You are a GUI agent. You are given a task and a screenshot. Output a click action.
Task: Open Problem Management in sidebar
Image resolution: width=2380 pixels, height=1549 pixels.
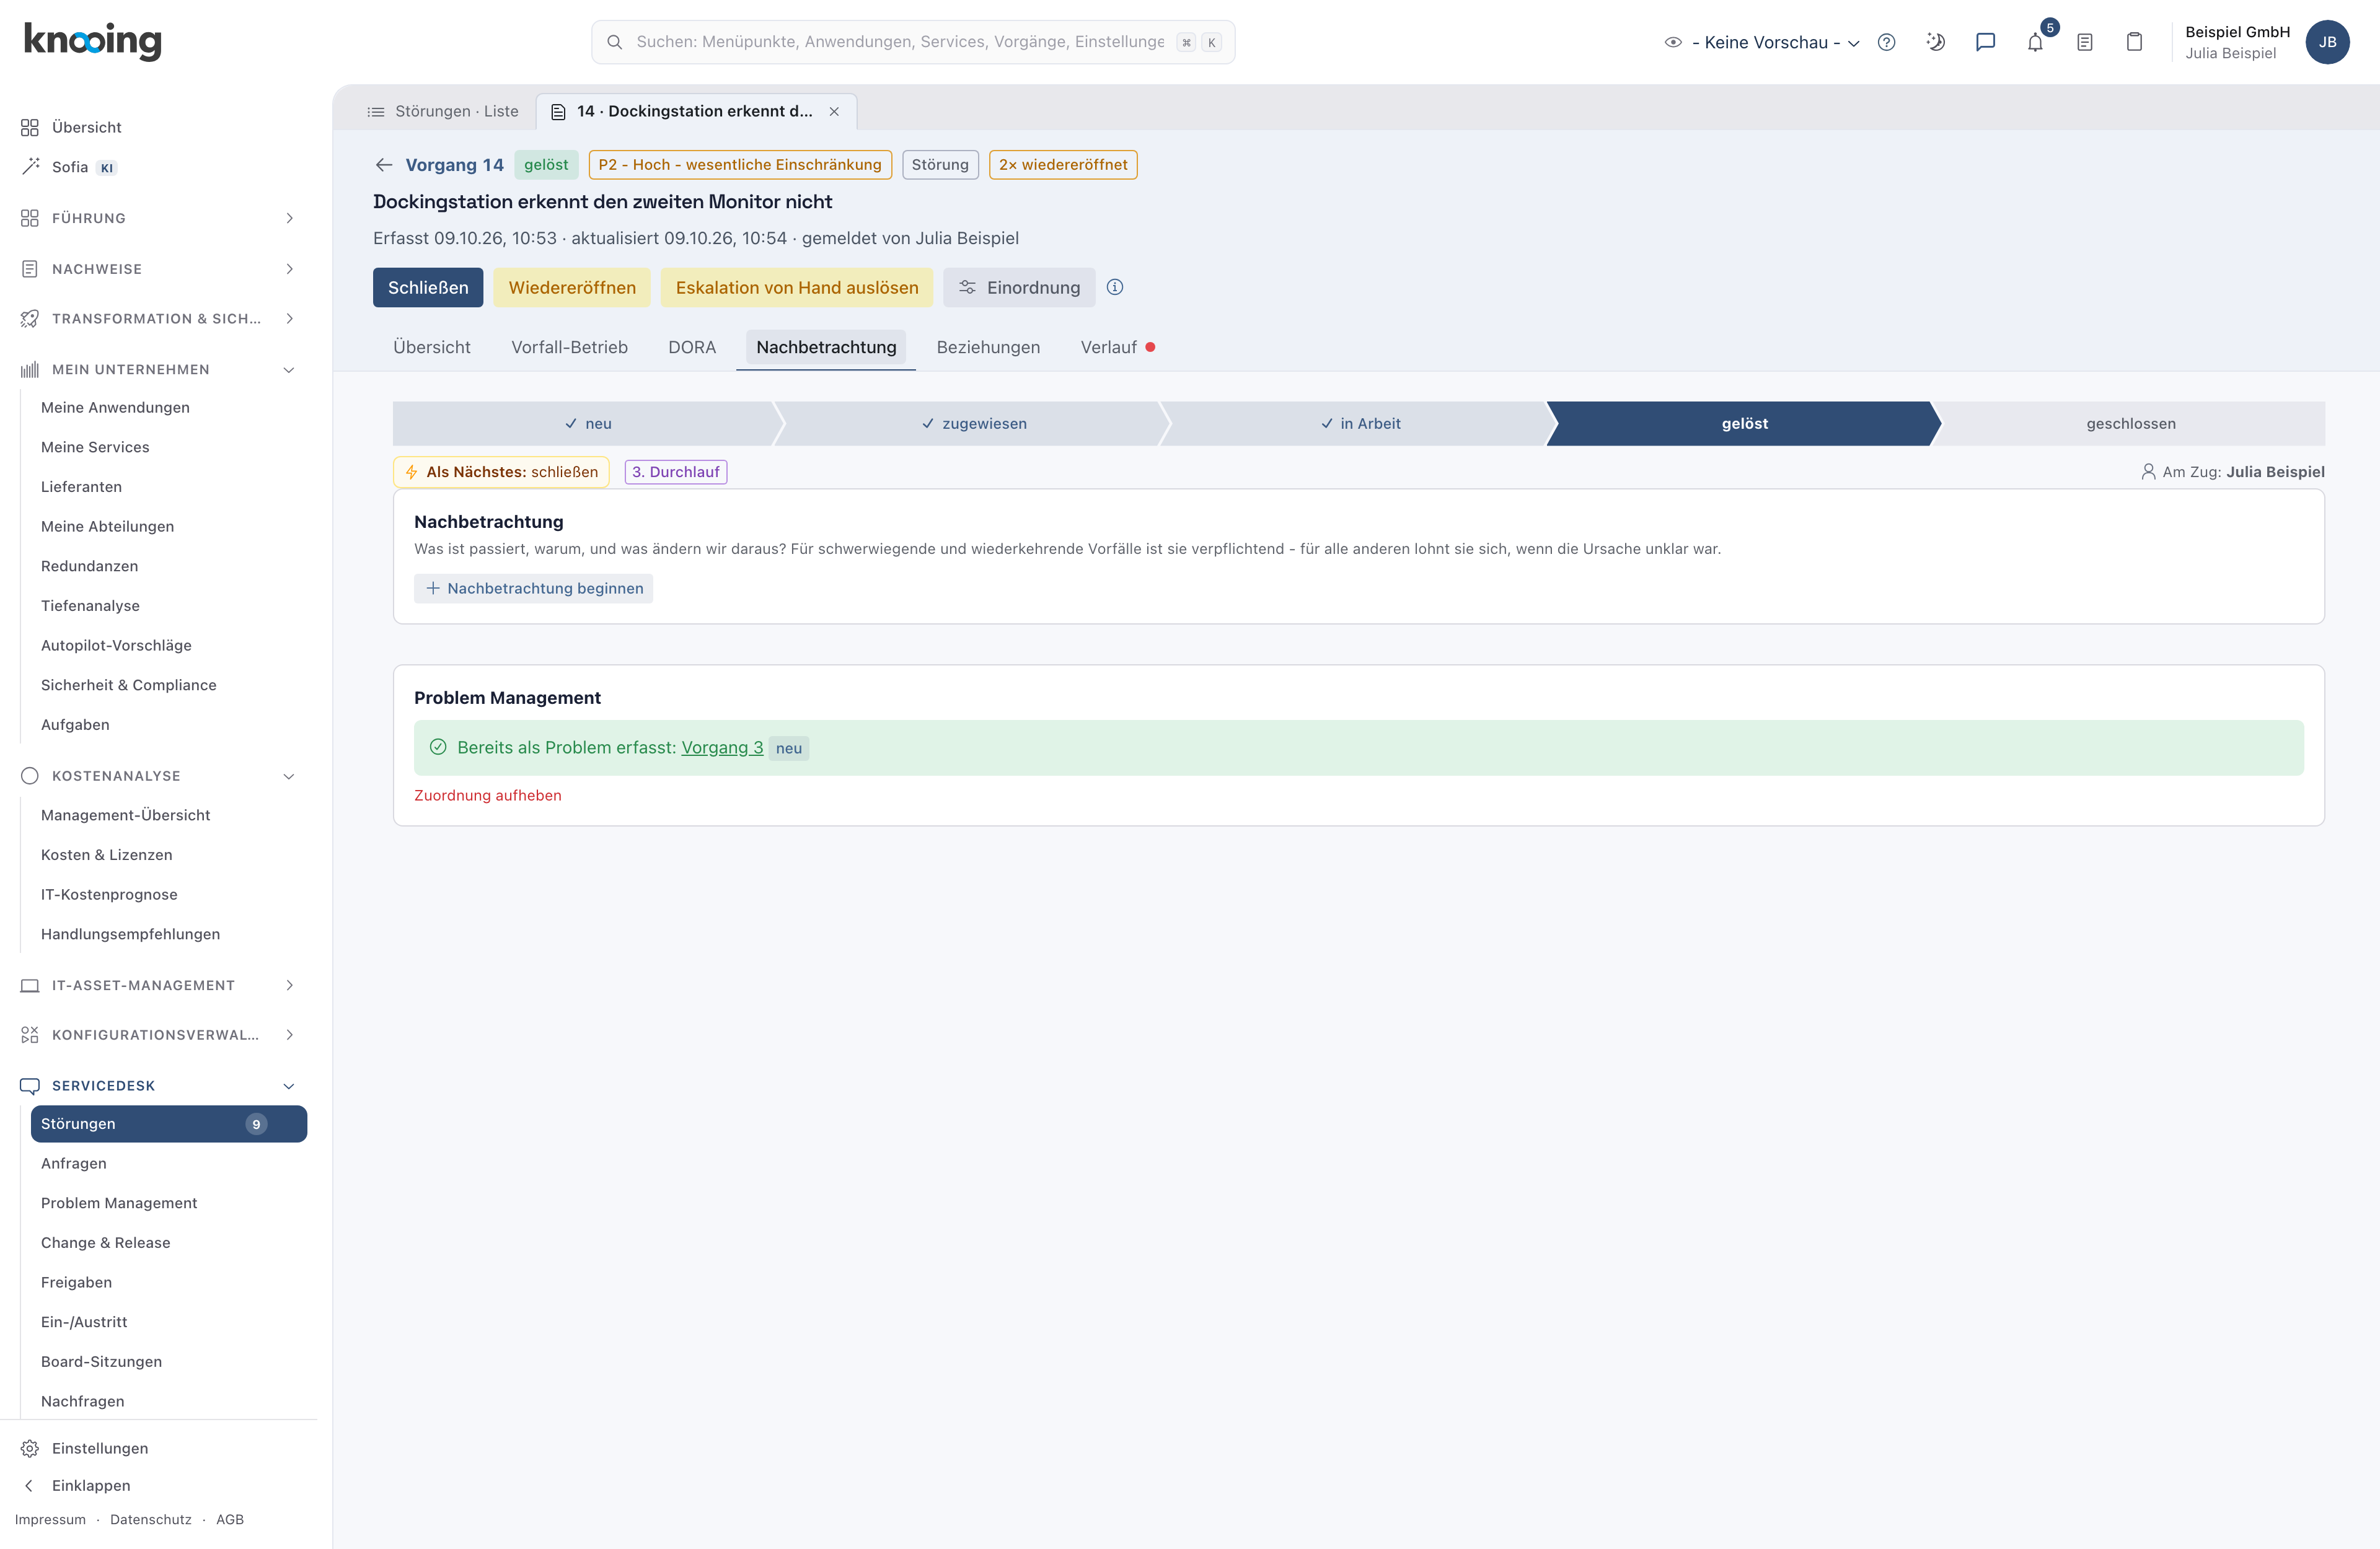119,1203
